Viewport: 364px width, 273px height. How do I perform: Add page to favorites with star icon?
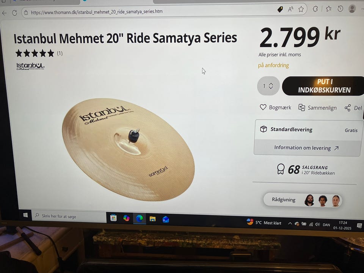coord(301,9)
